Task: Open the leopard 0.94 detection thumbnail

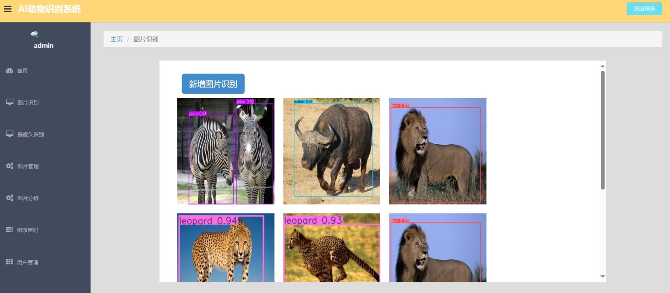Action: point(225,247)
